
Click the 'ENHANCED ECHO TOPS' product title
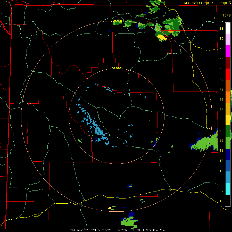90,230
